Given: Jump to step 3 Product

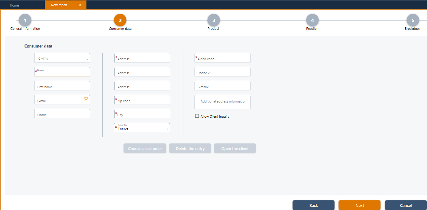Looking at the screenshot, I should point(214,21).
